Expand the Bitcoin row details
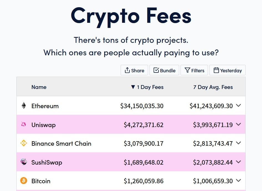The image size is (262, 191). (238, 181)
